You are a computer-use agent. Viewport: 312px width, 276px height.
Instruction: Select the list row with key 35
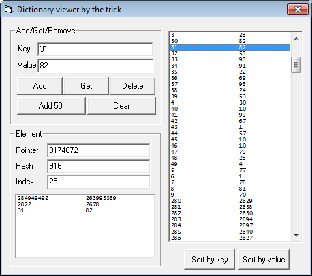230,72
